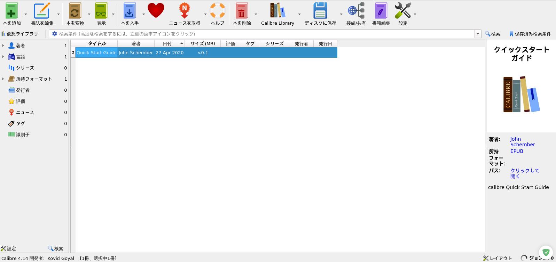Viewport: 556px width, 262px height.
Task: Select タグ in the tag browser
Action: [21, 123]
